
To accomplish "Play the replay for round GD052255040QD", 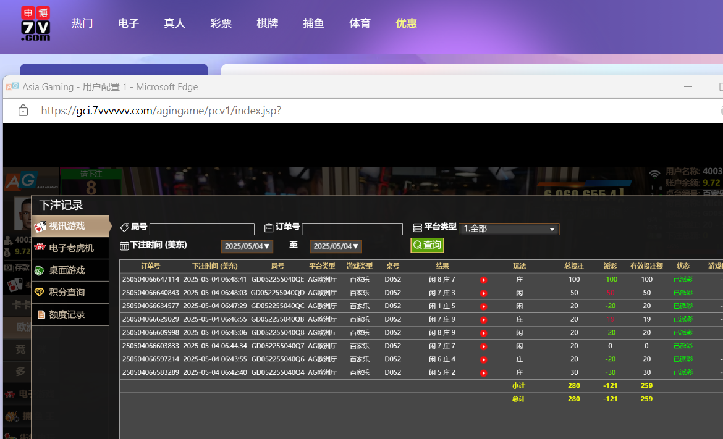I will pos(483,293).
